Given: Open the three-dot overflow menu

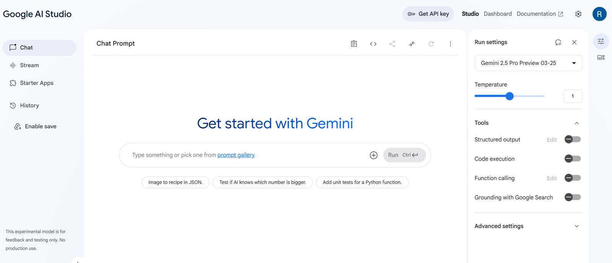Looking at the screenshot, I should [x=451, y=43].
